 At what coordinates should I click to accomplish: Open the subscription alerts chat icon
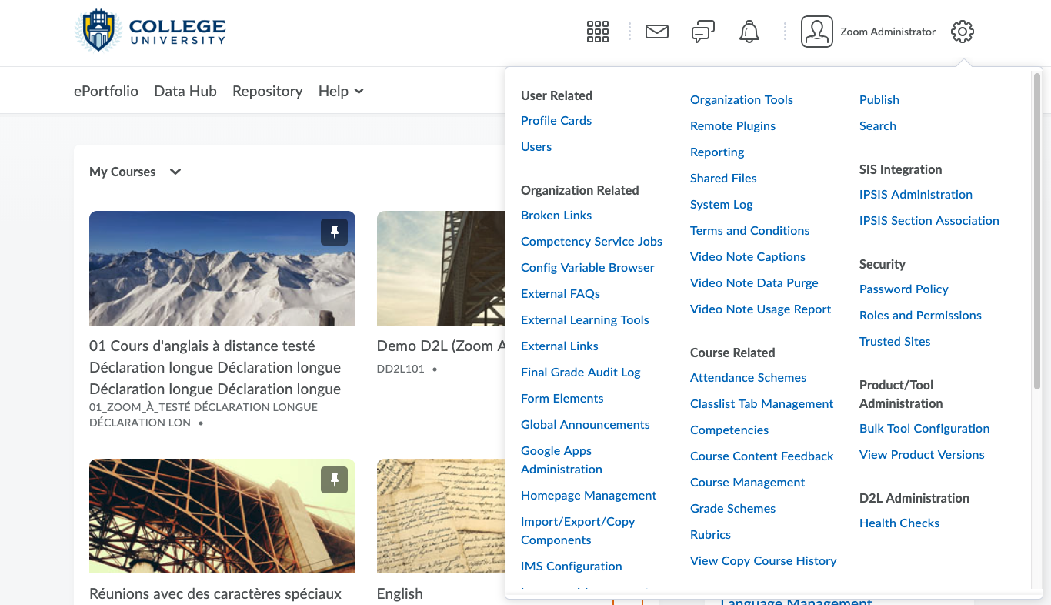click(702, 32)
